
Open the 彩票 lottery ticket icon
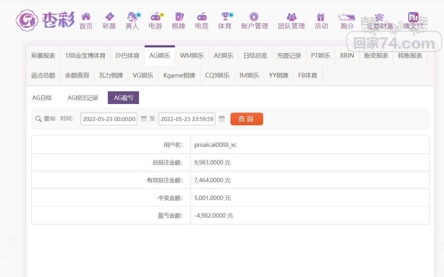click(109, 17)
